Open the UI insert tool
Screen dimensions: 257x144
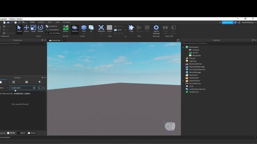tap(91, 28)
